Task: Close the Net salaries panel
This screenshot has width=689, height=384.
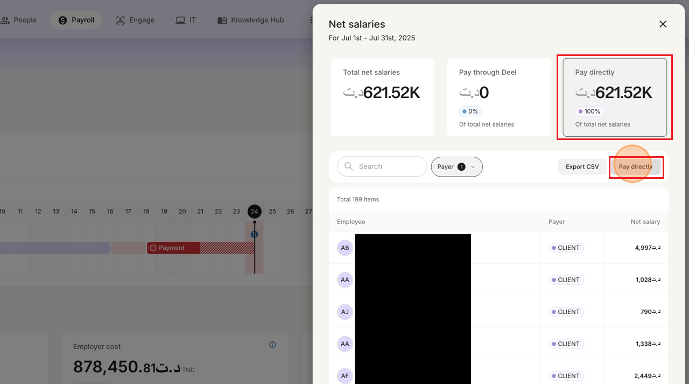Action: 663,24
